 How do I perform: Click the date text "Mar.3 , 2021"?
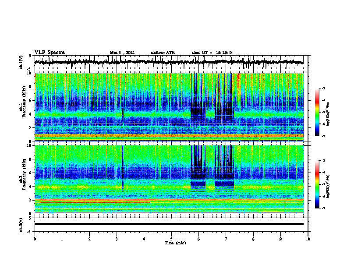(122, 53)
